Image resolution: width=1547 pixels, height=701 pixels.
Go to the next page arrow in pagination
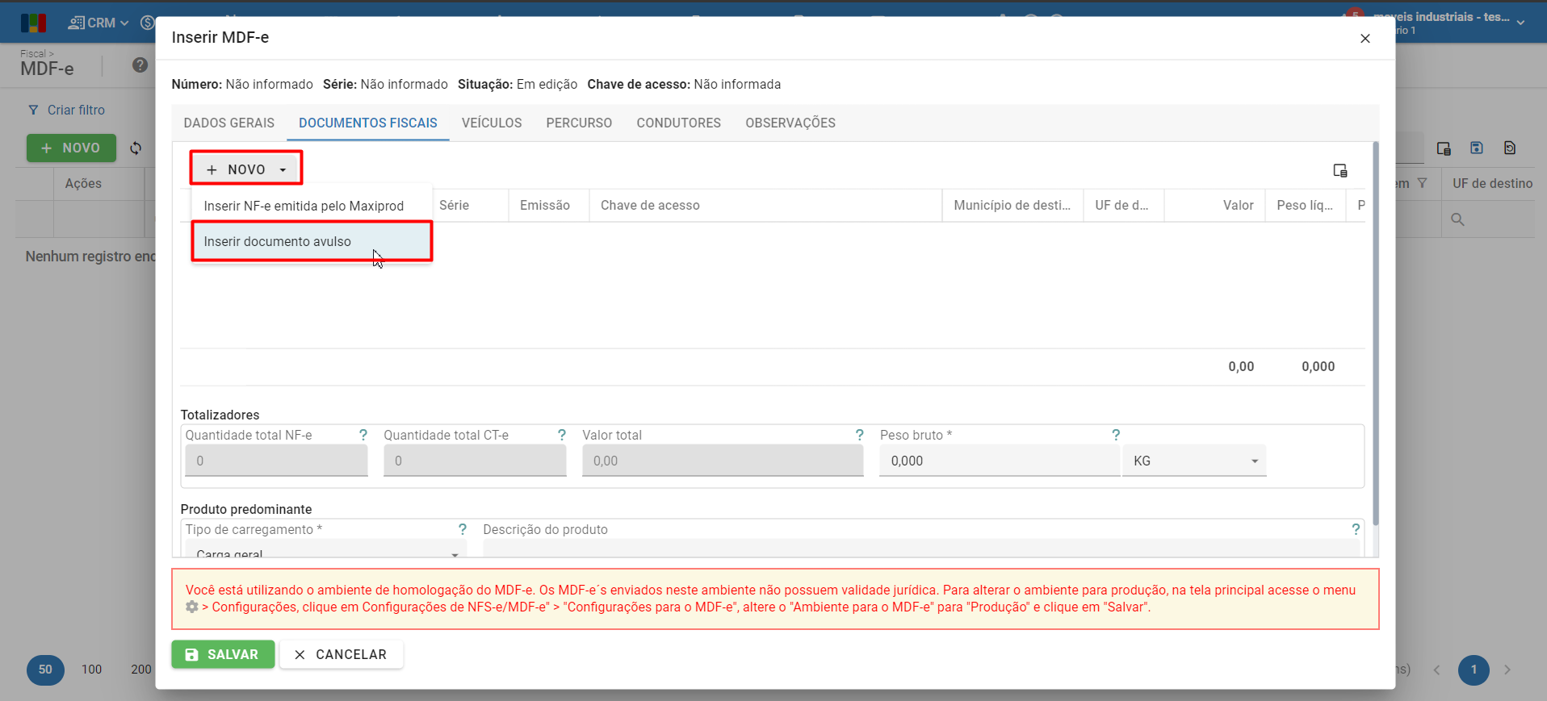pyautogui.click(x=1507, y=670)
